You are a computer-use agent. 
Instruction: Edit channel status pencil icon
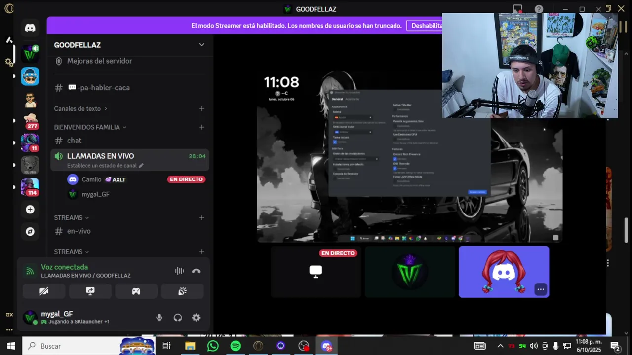pyautogui.click(x=141, y=165)
